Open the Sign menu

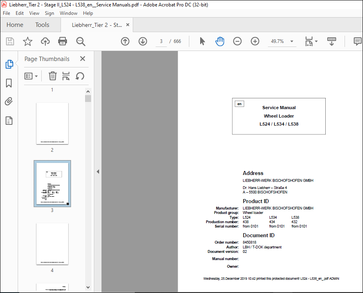(x=49, y=13)
